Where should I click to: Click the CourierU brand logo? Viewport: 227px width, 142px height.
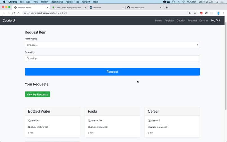8,21
